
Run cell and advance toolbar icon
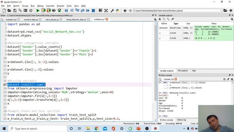pos(49,11)
